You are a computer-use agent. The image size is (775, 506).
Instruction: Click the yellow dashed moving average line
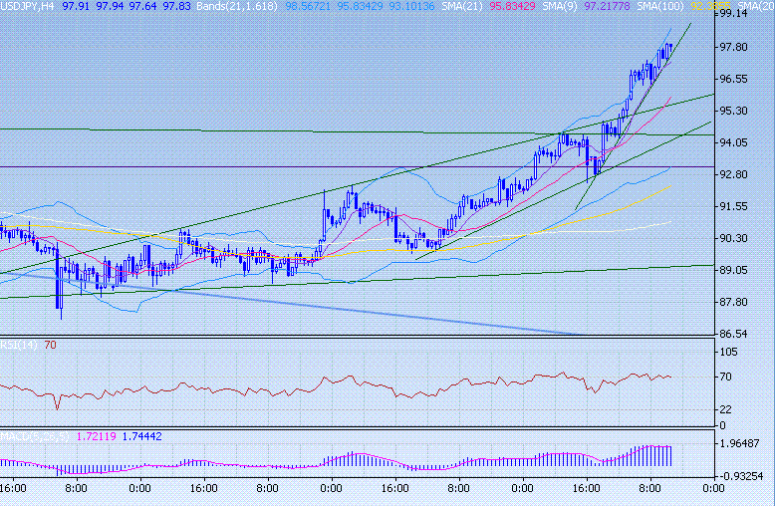(618, 203)
